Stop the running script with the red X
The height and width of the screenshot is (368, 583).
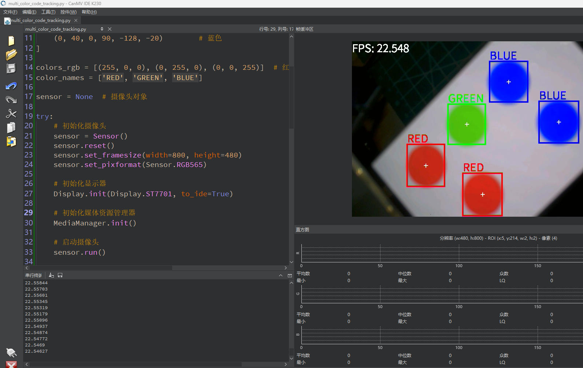(x=11, y=364)
